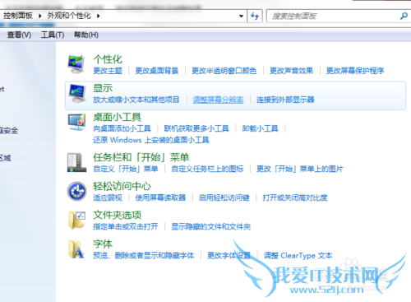Click 自定义「开始」菜单 link
This screenshot has height=302, width=411.
coord(126,169)
